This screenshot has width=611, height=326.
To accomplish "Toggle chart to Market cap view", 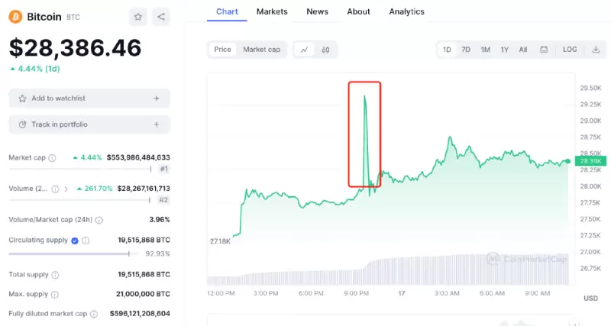I will click(261, 50).
